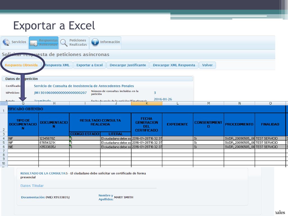Open the Peticiones Realizadas tab
The image size is (288, 216).
pyautogui.click(x=74, y=43)
